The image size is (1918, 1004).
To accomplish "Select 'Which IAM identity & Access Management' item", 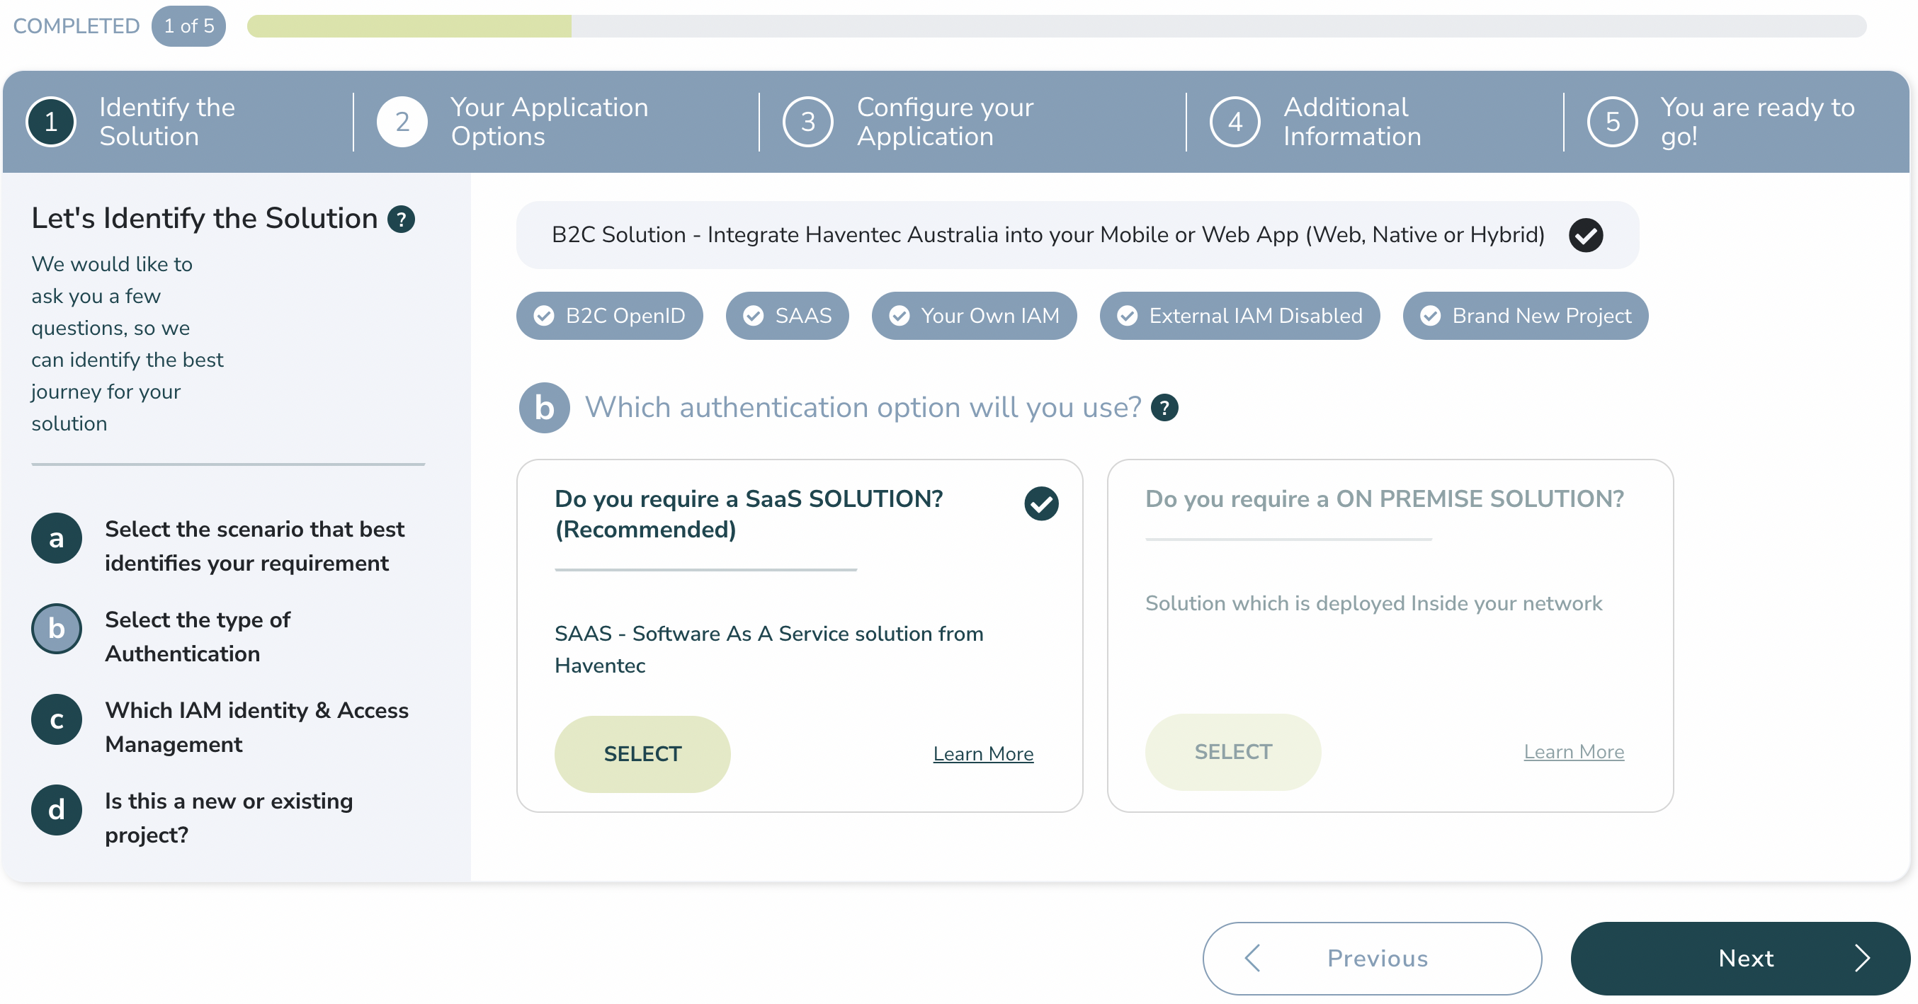I will coord(256,727).
